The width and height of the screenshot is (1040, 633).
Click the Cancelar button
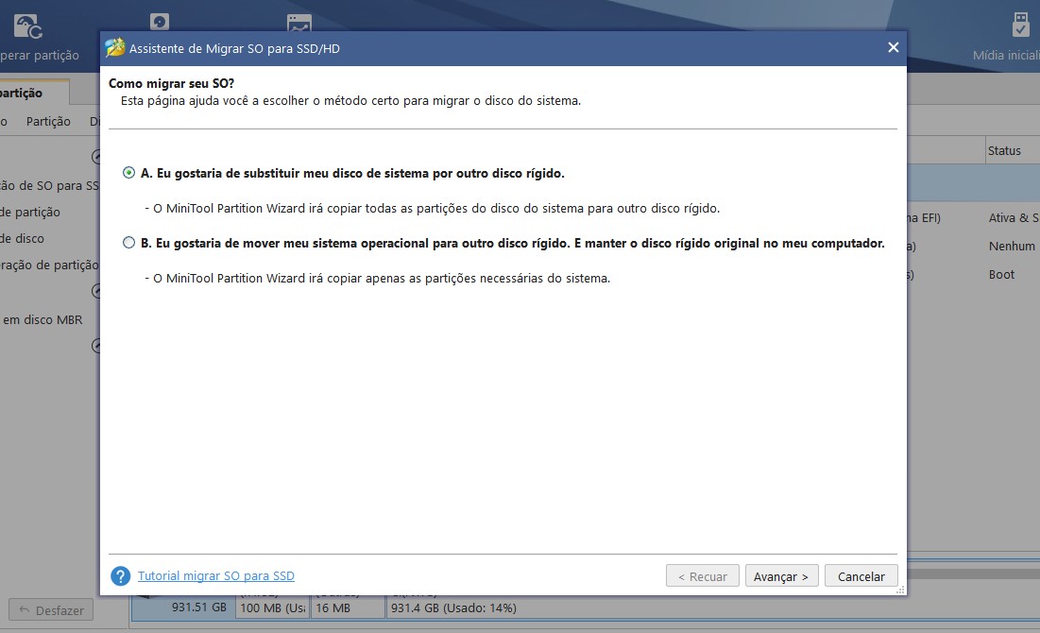pos(861,576)
